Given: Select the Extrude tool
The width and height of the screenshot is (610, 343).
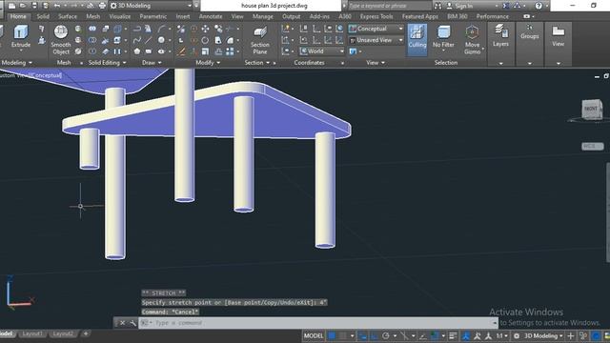Looking at the screenshot, I should 21,36.
